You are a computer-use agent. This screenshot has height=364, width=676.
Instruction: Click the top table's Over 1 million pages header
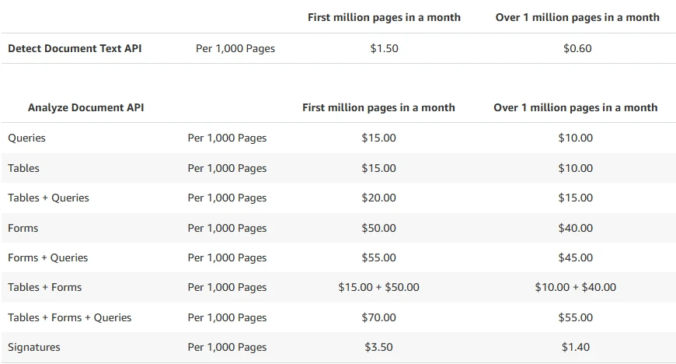coord(577,17)
